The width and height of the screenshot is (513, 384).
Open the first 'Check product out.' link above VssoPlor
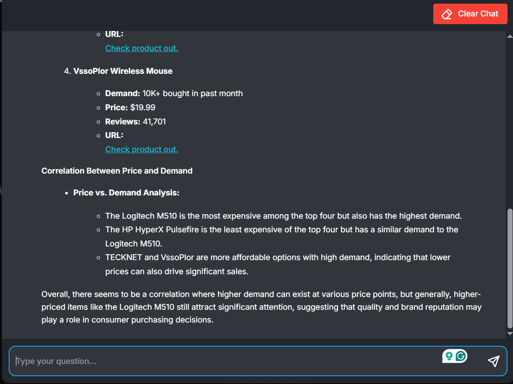[142, 48]
